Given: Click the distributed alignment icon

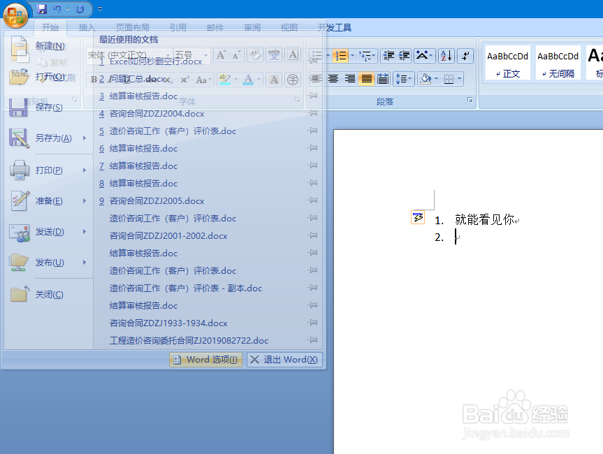Looking at the screenshot, I should tap(383, 79).
